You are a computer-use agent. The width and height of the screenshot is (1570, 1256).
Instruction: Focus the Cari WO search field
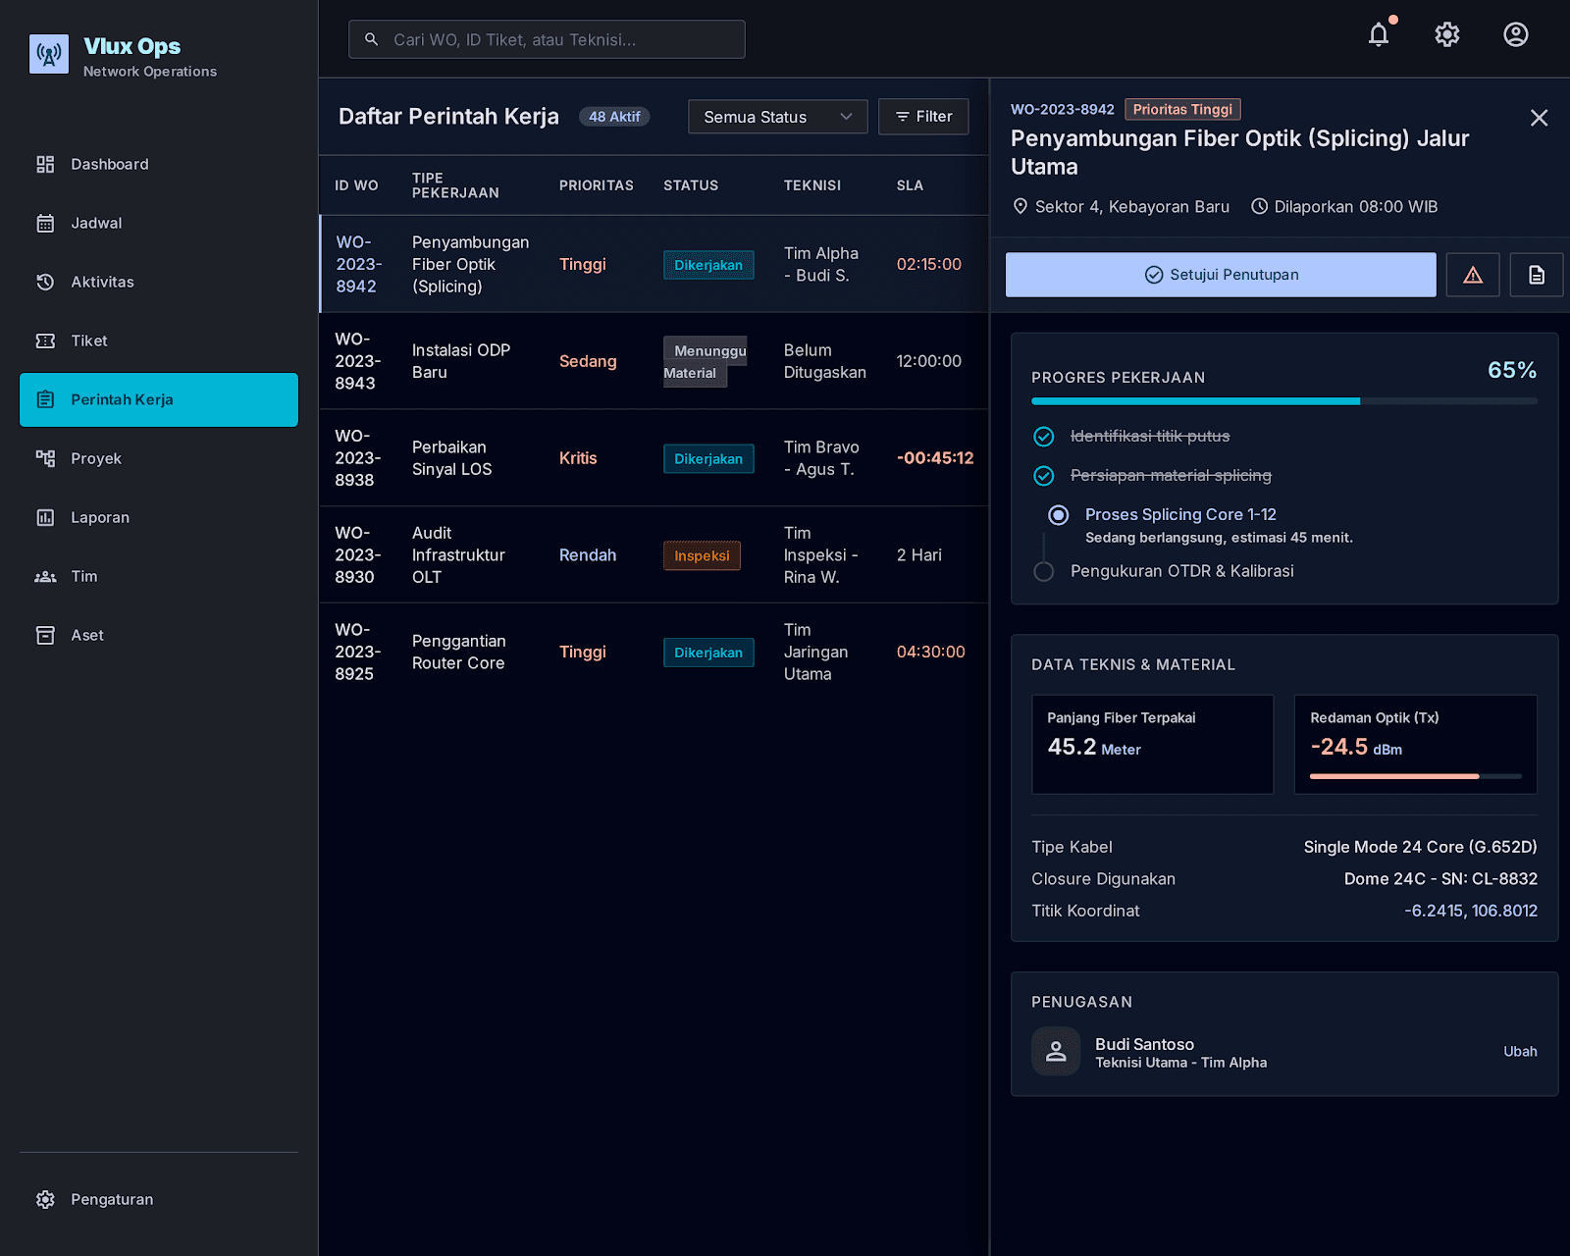click(x=547, y=39)
